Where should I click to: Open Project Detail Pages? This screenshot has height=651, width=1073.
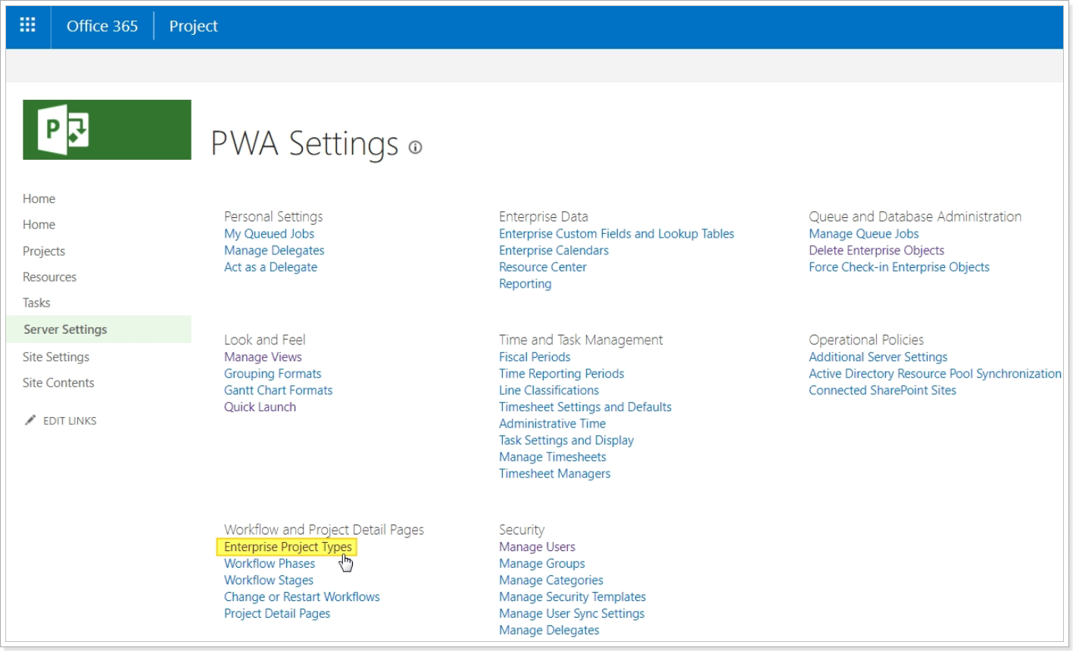277,614
